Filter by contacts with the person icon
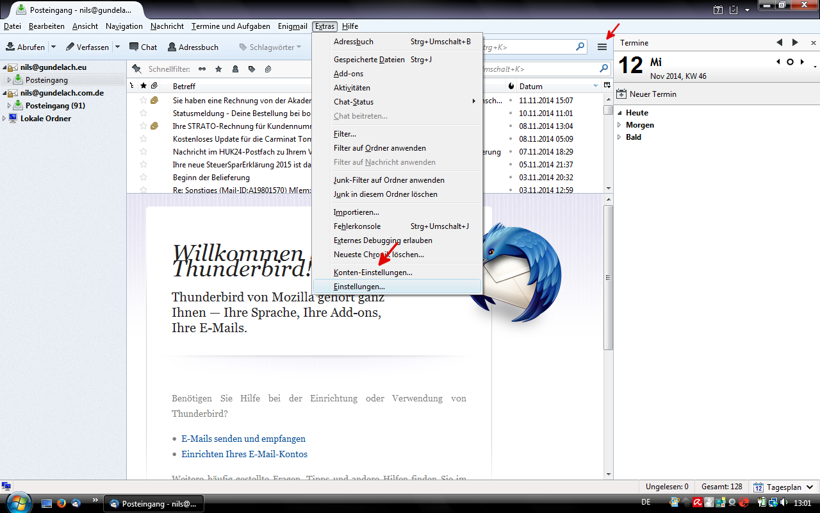Image resolution: width=820 pixels, height=513 pixels. coord(235,69)
